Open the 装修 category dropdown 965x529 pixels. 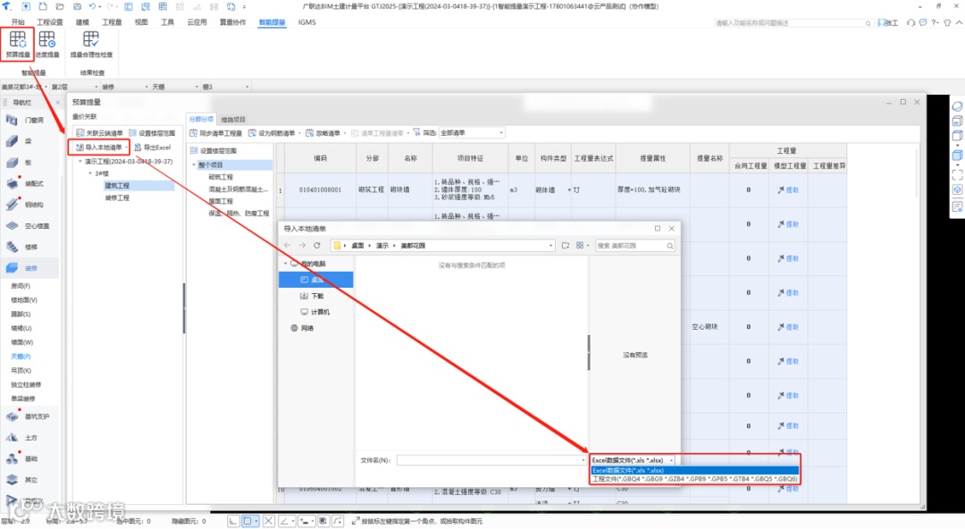click(x=124, y=87)
